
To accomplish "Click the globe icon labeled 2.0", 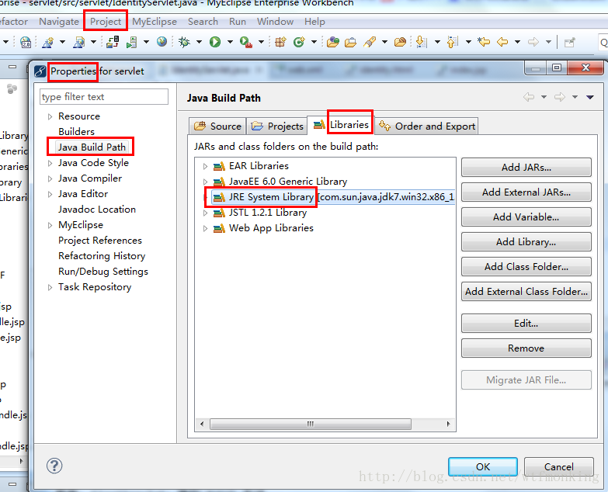I will 26,42.
